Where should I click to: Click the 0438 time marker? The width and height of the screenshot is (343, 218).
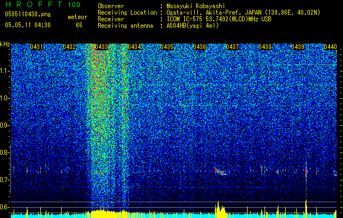pos(265,47)
